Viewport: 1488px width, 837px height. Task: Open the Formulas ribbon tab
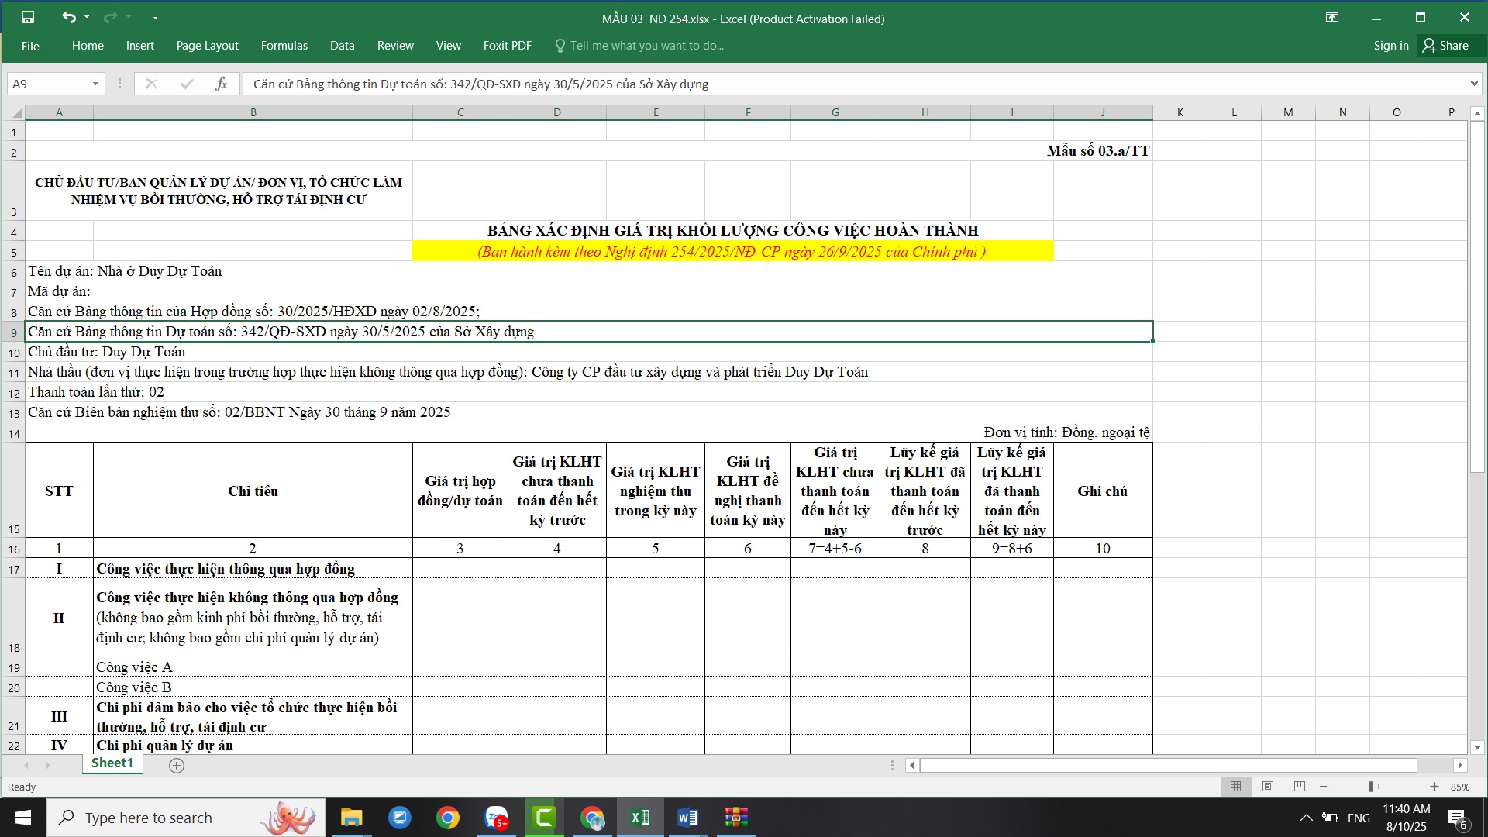[x=284, y=46]
